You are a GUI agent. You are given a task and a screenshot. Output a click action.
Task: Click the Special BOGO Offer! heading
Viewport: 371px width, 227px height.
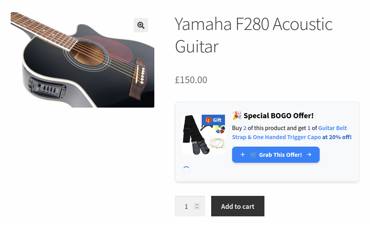(x=278, y=115)
